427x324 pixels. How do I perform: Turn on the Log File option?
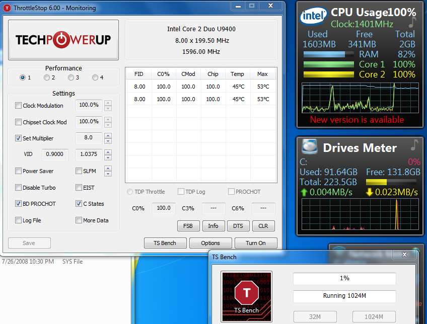18,220
